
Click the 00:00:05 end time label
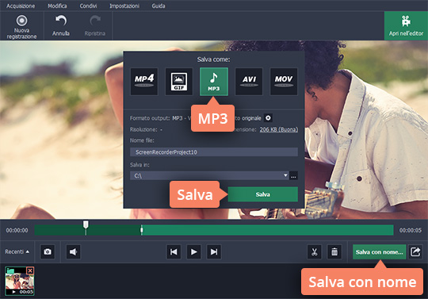[x=411, y=230]
